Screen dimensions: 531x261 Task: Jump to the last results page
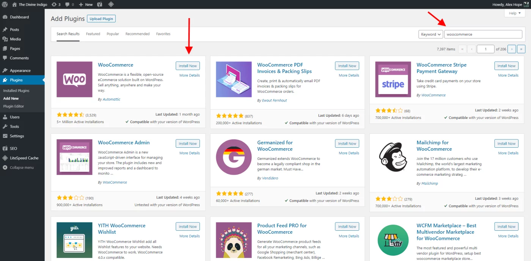click(x=521, y=49)
